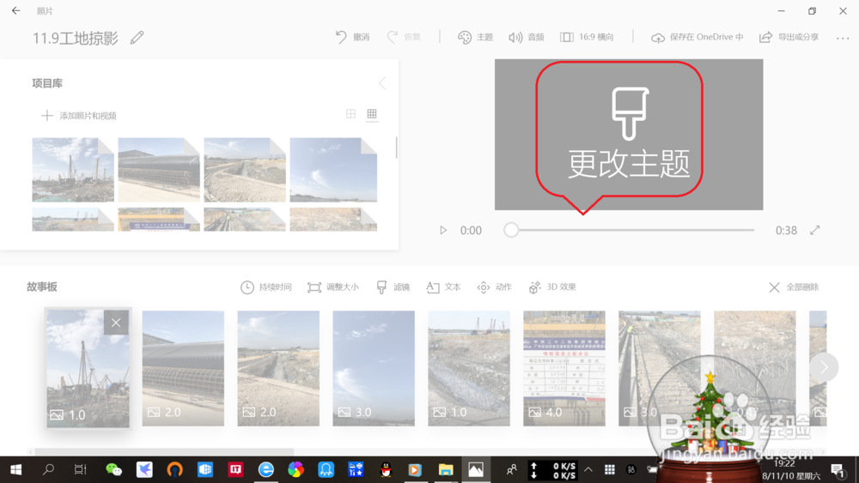The height and width of the screenshot is (483, 859).
Task: Open the Windows Start menu
Action: coord(15,469)
